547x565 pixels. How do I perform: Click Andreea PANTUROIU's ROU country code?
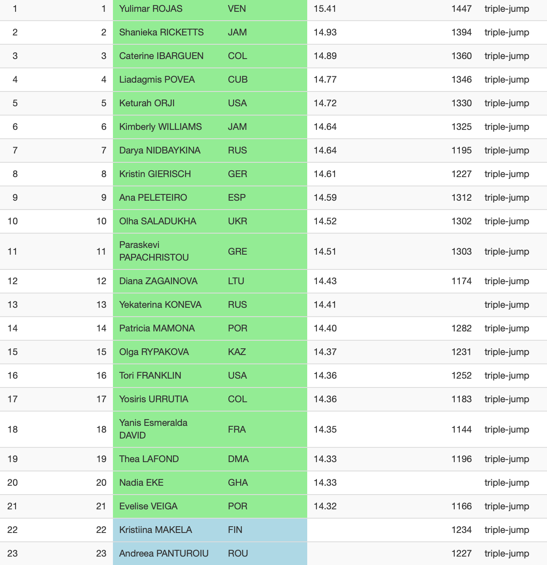coord(238,554)
